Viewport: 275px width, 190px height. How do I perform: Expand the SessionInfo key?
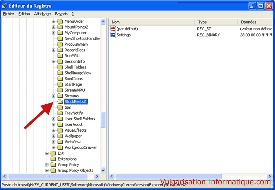tap(54, 62)
